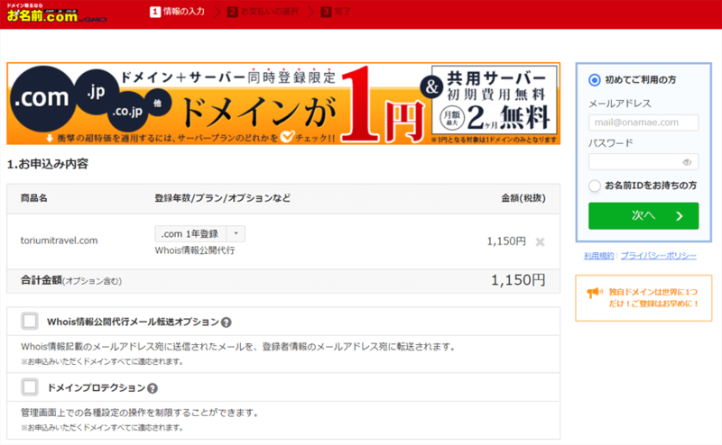This screenshot has height=445, width=722.
Task: Click step 2 お支払いの選択
Action: (263, 12)
